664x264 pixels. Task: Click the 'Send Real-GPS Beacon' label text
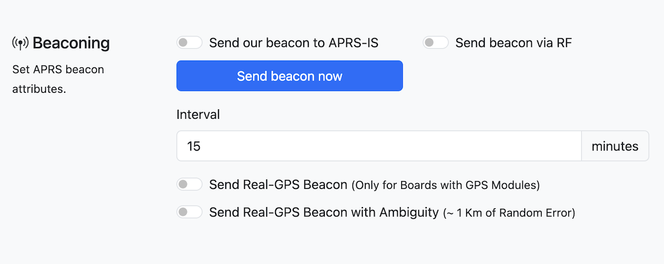tap(278, 184)
